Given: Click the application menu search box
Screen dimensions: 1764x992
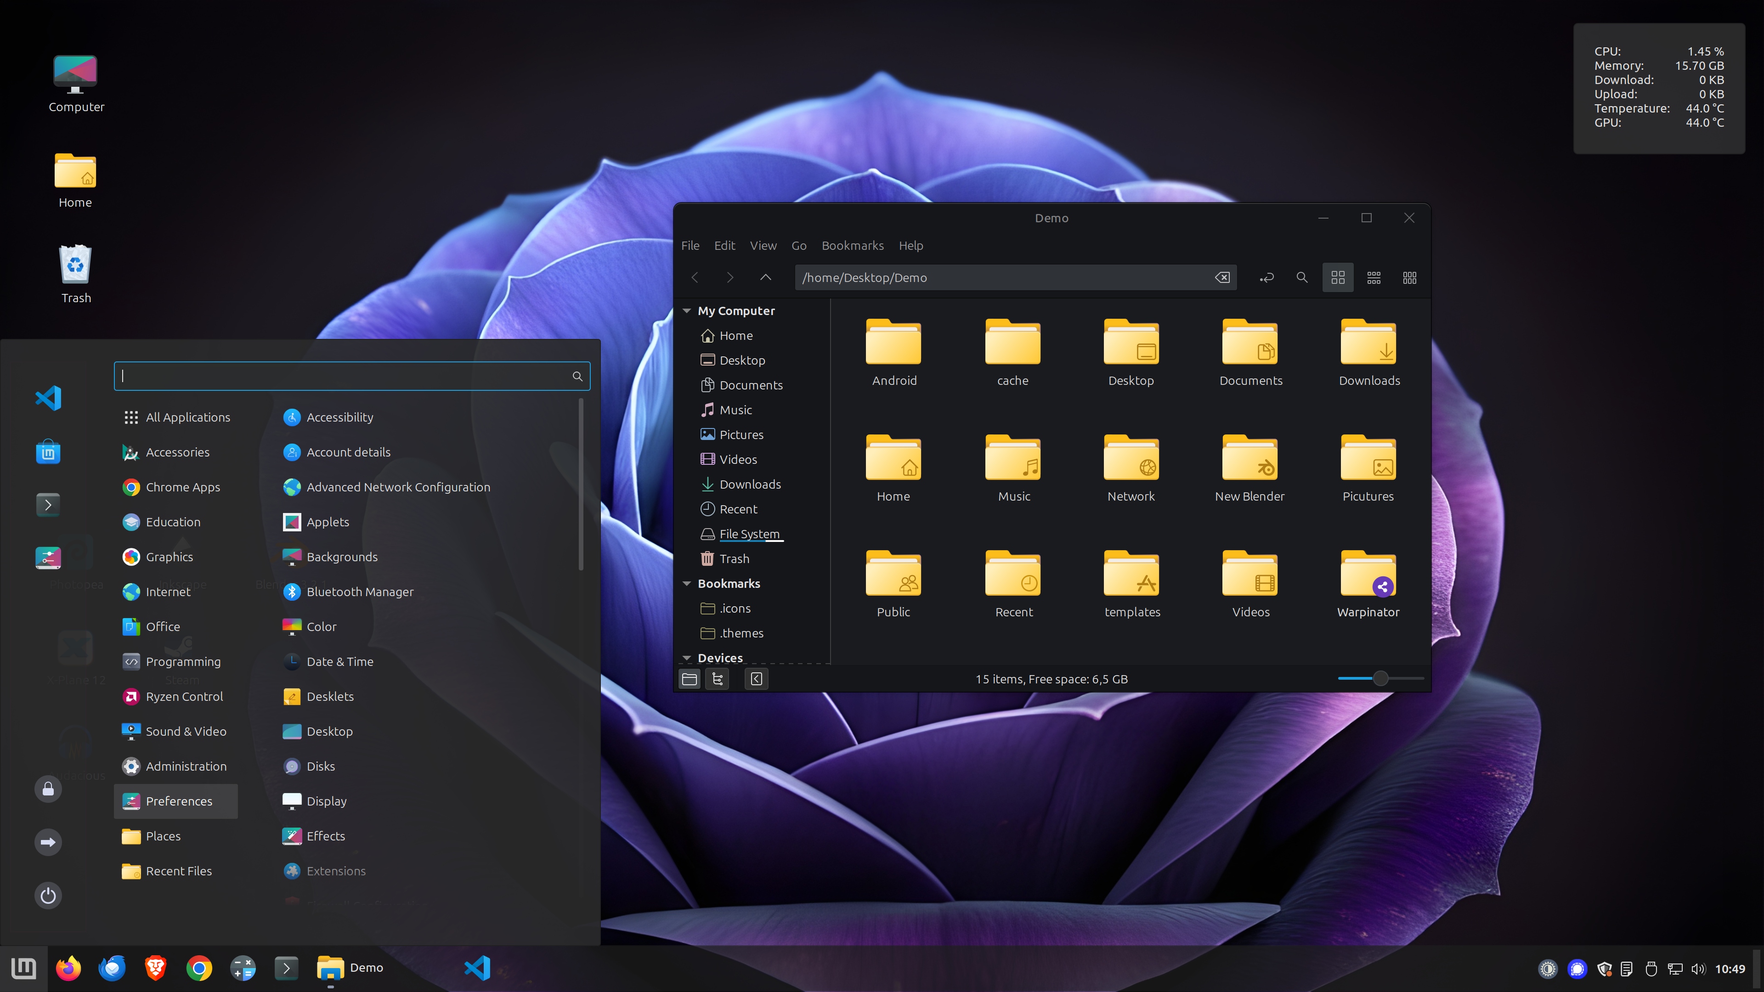Looking at the screenshot, I should coord(351,376).
